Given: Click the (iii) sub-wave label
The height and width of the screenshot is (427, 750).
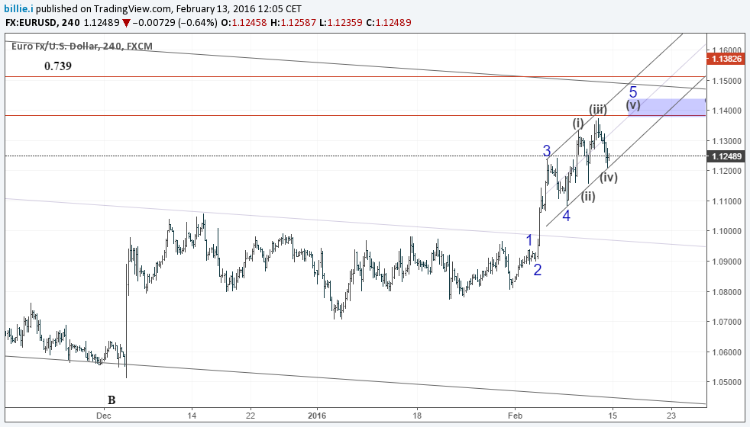Looking at the screenshot, I should [598, 109].
